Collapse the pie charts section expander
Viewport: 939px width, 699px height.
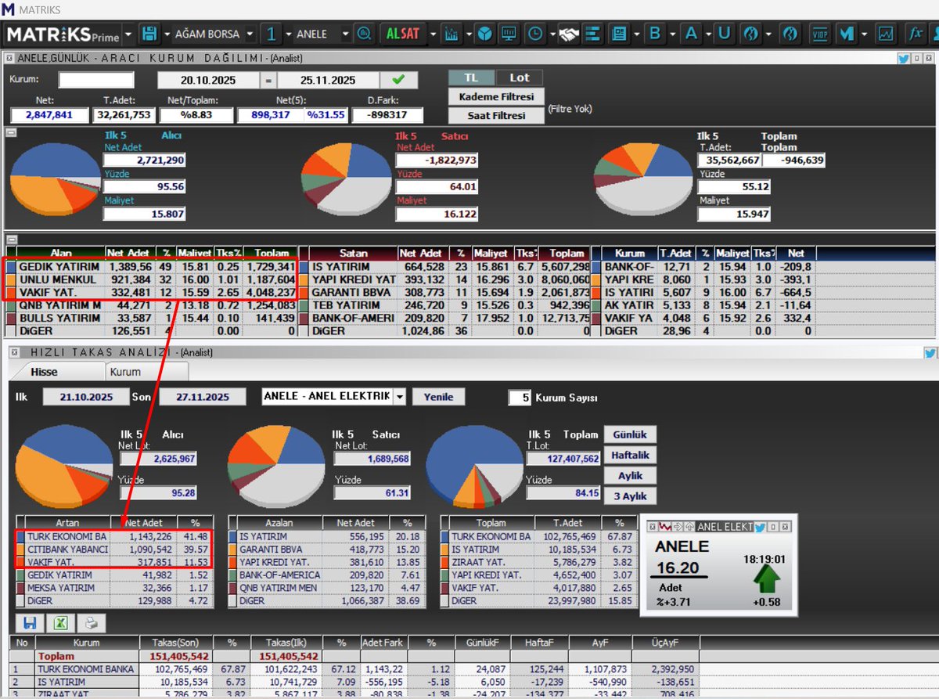[x=11, y=133]
